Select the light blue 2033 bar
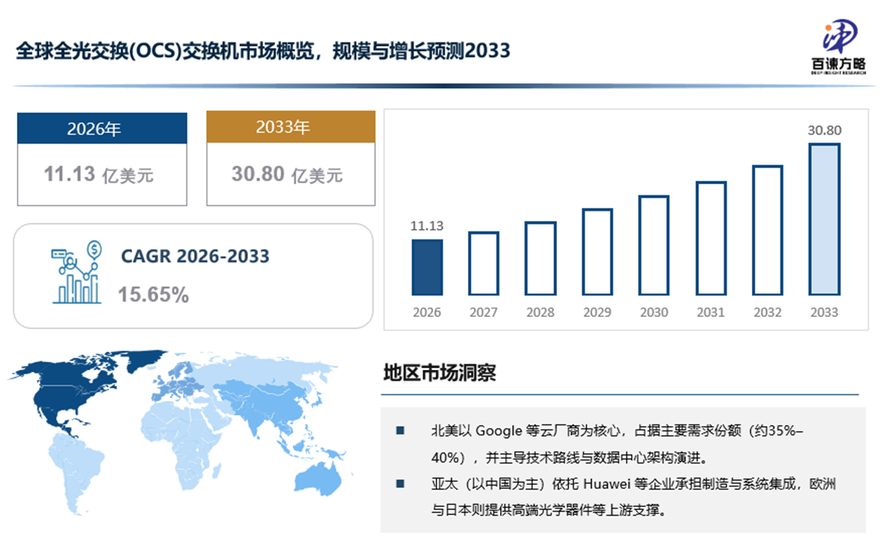Image resolution: width=889 pixels, height=550 pixels. tap(824, 219)
